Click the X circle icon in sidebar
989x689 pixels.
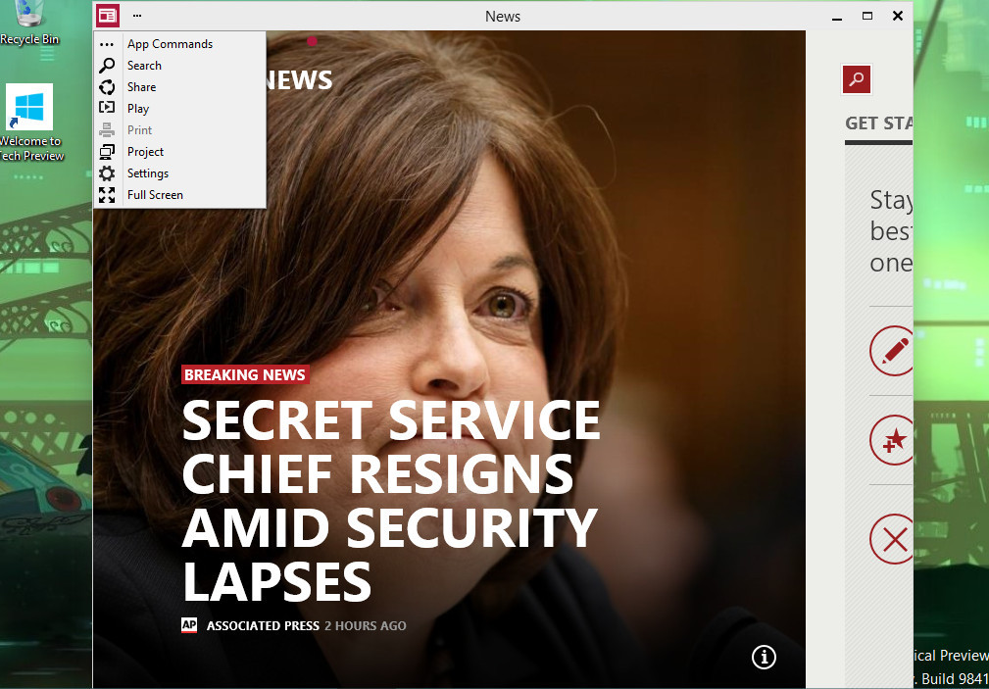pos(891,538)
